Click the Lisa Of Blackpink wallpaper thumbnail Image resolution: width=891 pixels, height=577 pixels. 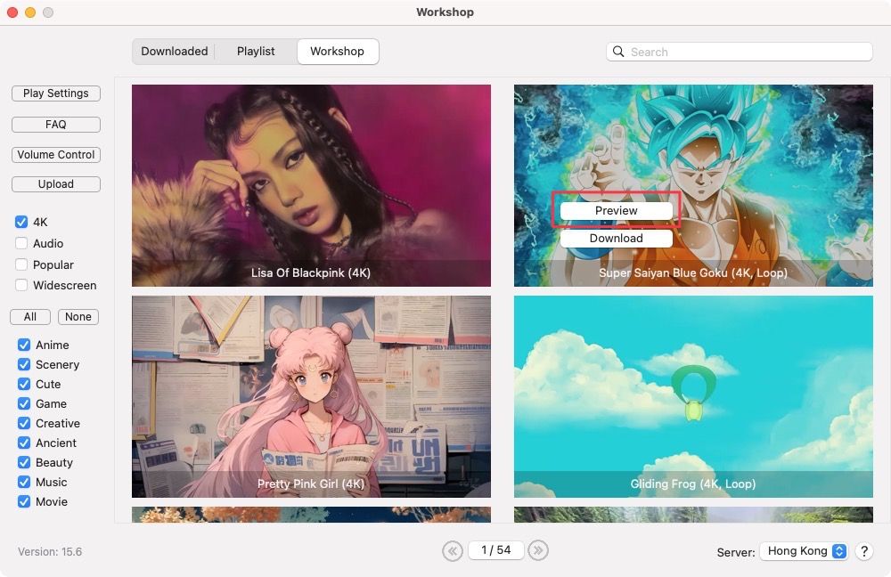click(x=311, y=184)
